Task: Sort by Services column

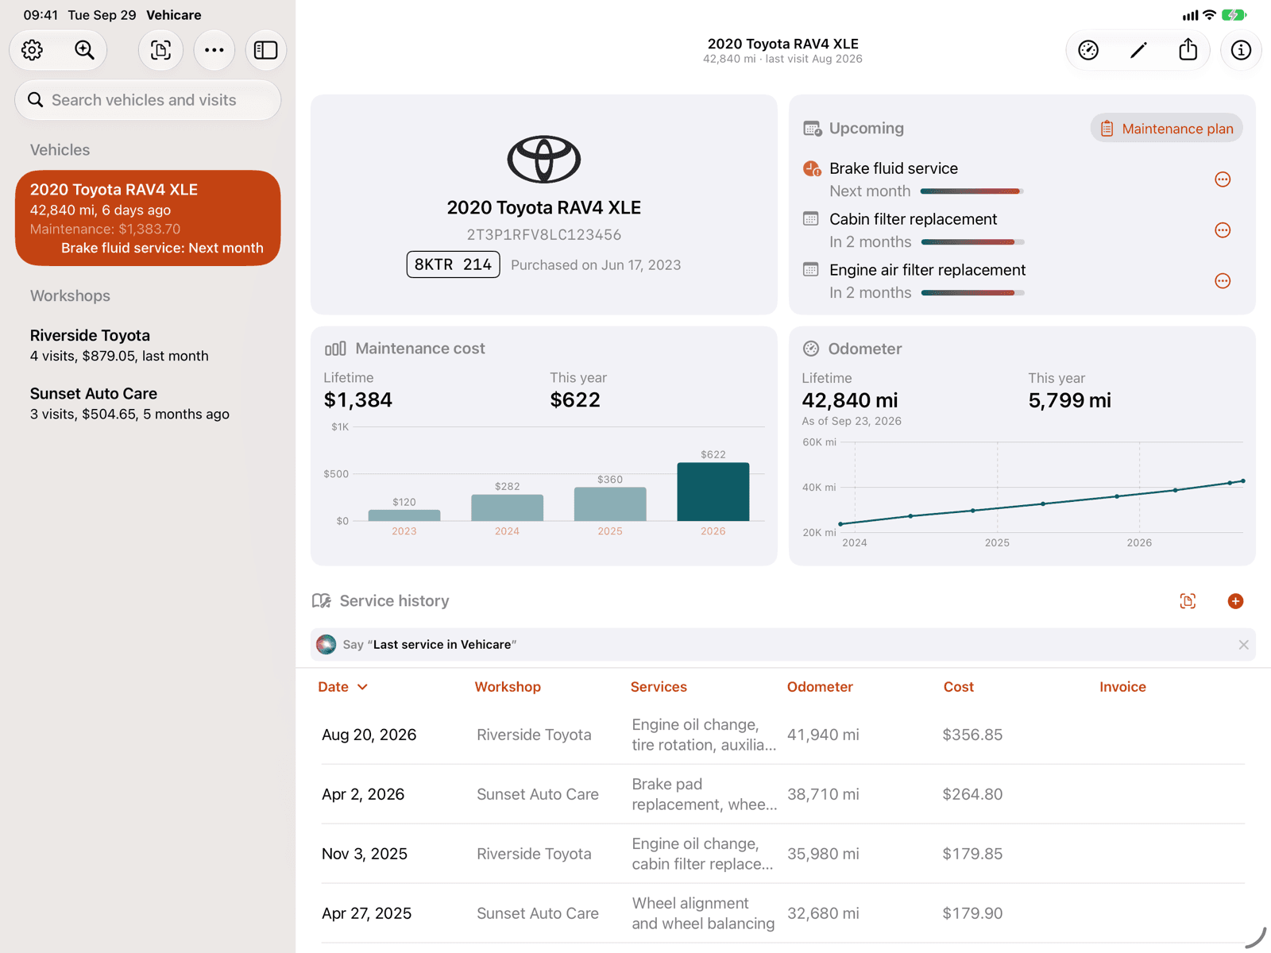Action: (659, 687)
